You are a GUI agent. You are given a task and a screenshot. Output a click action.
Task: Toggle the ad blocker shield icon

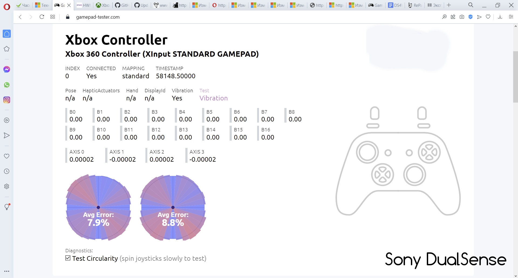point(471,17)
